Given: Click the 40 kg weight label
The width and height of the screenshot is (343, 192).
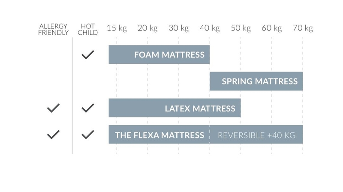Looking at the screenshot, I should [210, 28].
